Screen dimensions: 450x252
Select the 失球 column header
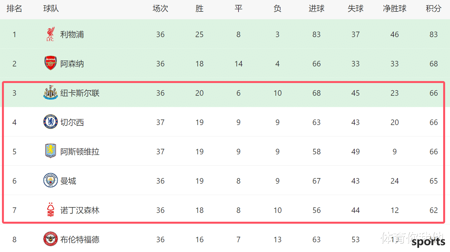pyautogui.click(x=356, y=9)
